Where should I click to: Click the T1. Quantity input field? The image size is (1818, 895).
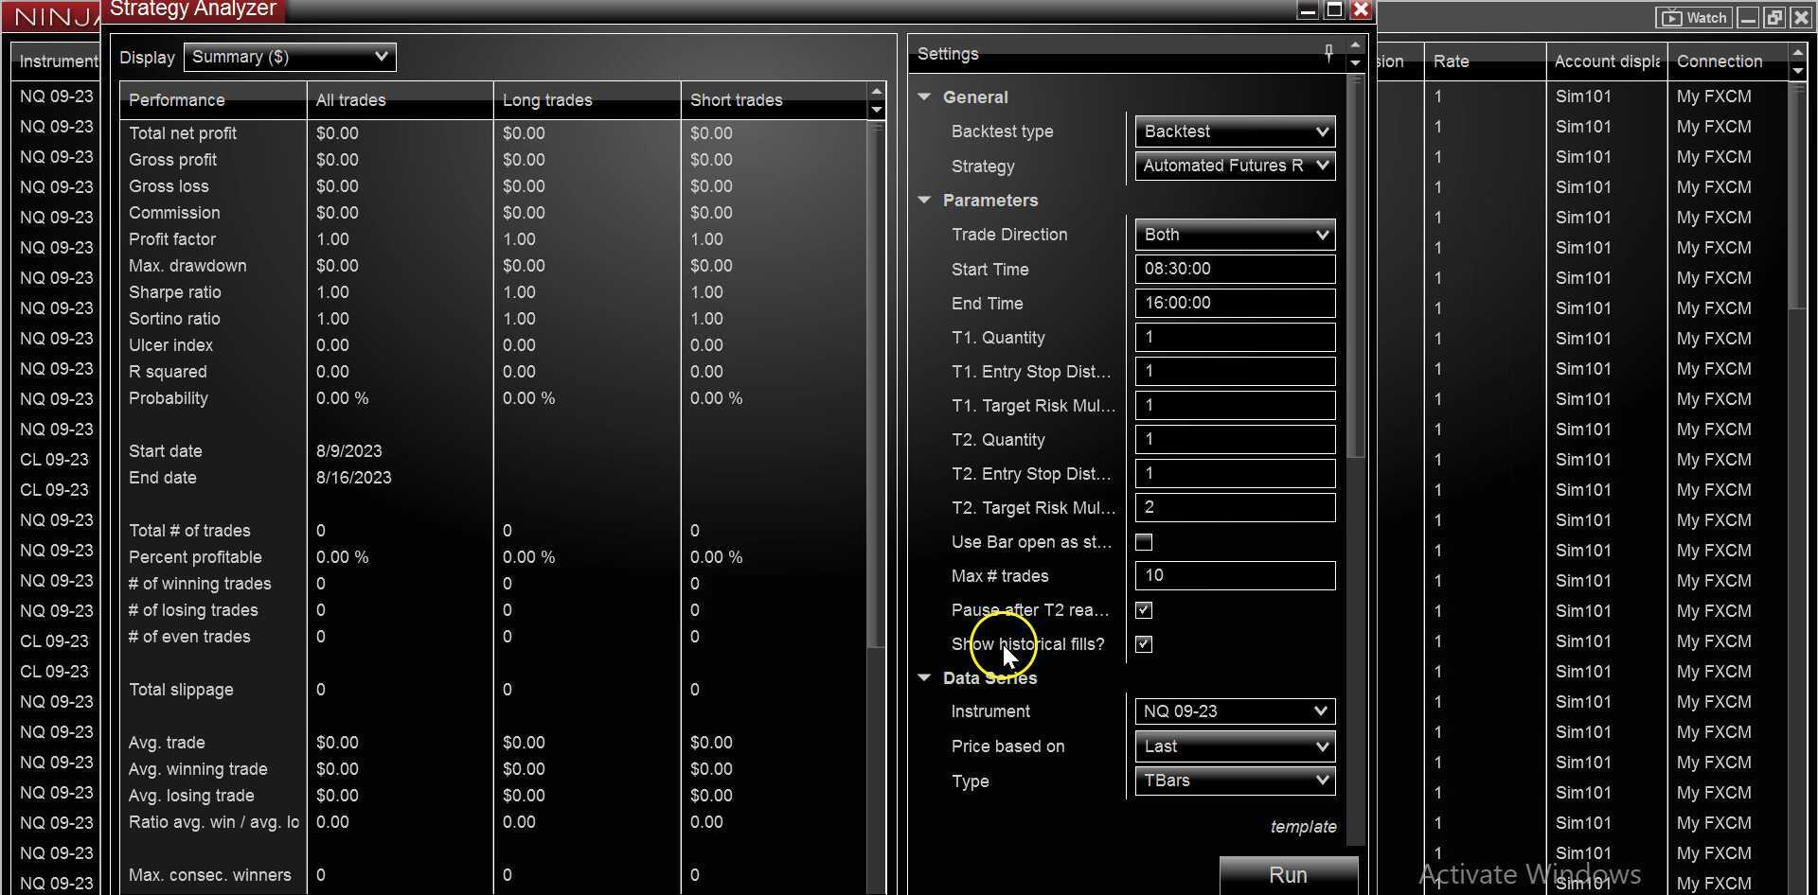click(1235, 337)
